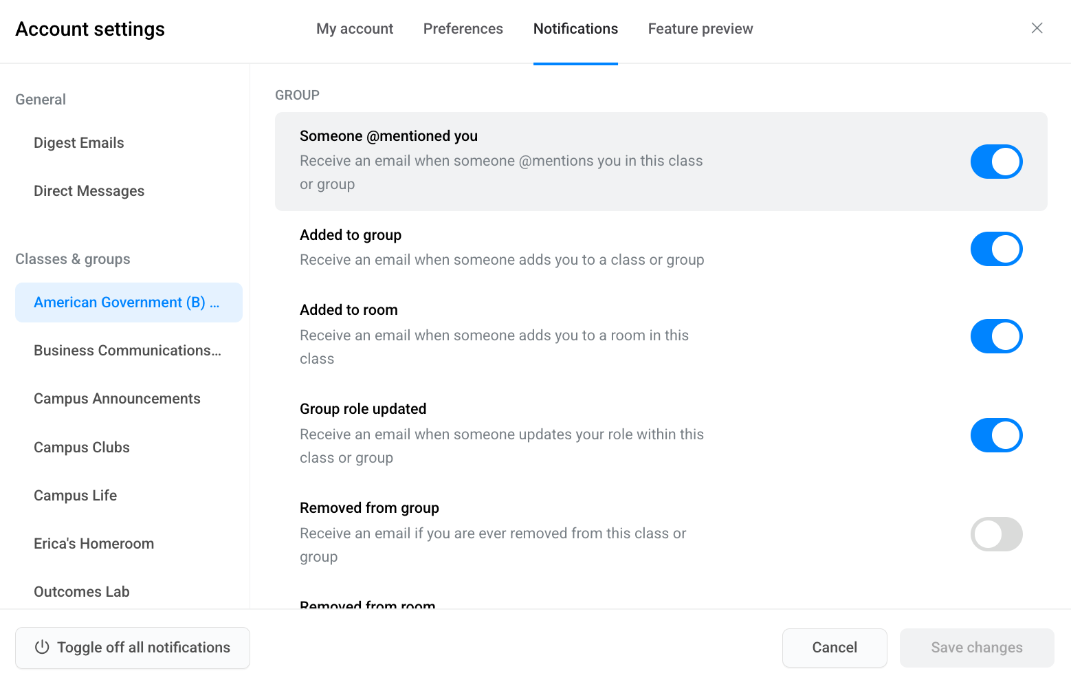The width and height of the screenshot is (1071, 682).
Task: Select Business Communications class
Action: pos(128,351)
